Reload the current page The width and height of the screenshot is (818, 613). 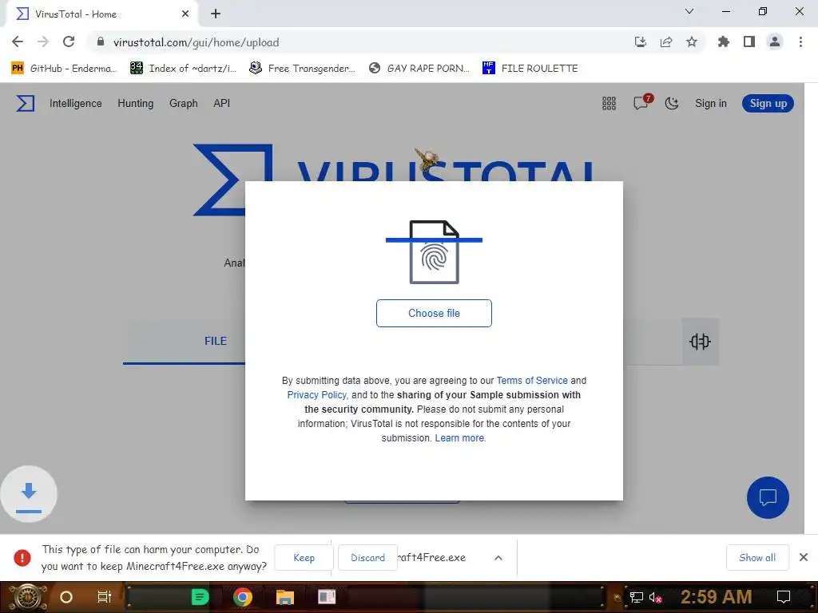click(x=69, y=42)
